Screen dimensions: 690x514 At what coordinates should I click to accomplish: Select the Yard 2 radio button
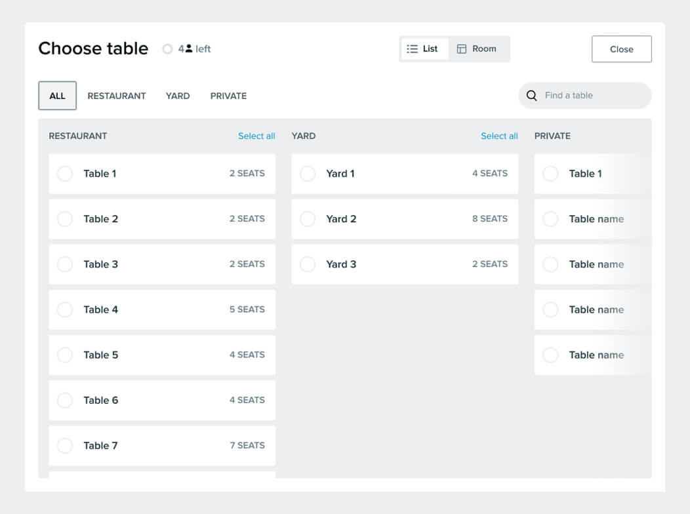tap(308, 219)
